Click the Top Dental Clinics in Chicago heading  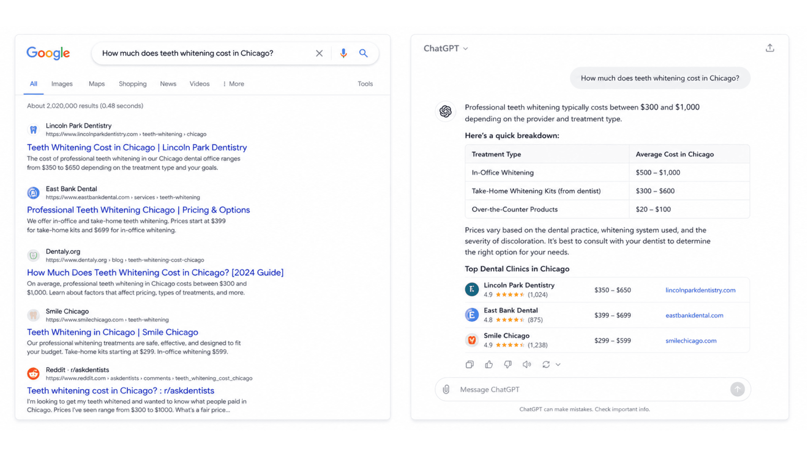(x=517, y=269)
